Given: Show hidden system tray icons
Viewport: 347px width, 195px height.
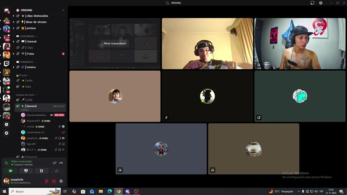Looking at the screenshot, I should (299, 191).
